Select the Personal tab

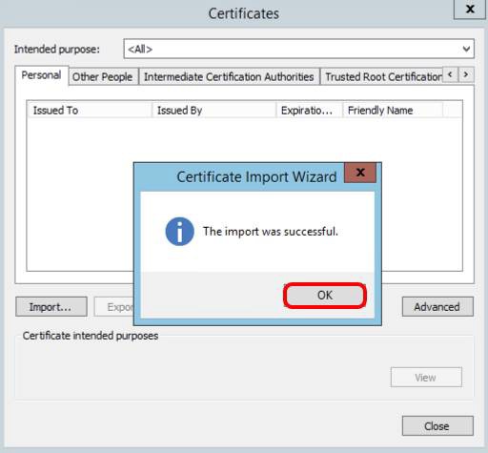point(41,75)
